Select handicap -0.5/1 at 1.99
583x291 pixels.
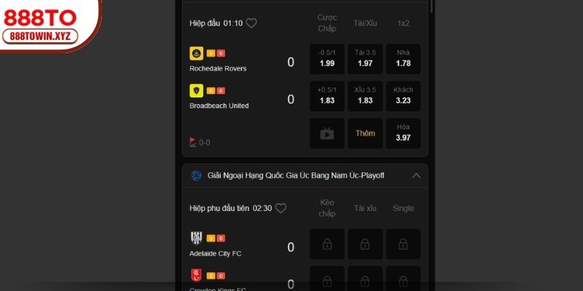(x=327, y=59)
